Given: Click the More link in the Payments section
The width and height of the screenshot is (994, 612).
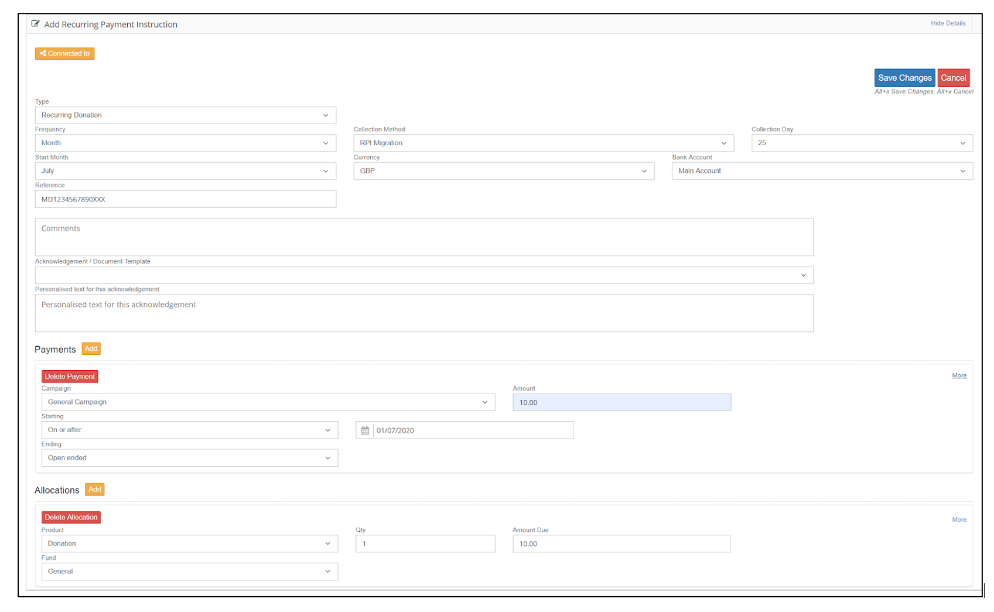Looking at the screenshot, I should click(x=959, y=375).
